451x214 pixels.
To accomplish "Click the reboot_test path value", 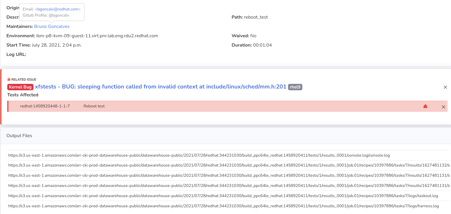I will pyautogui.click(x=256, y=17).
